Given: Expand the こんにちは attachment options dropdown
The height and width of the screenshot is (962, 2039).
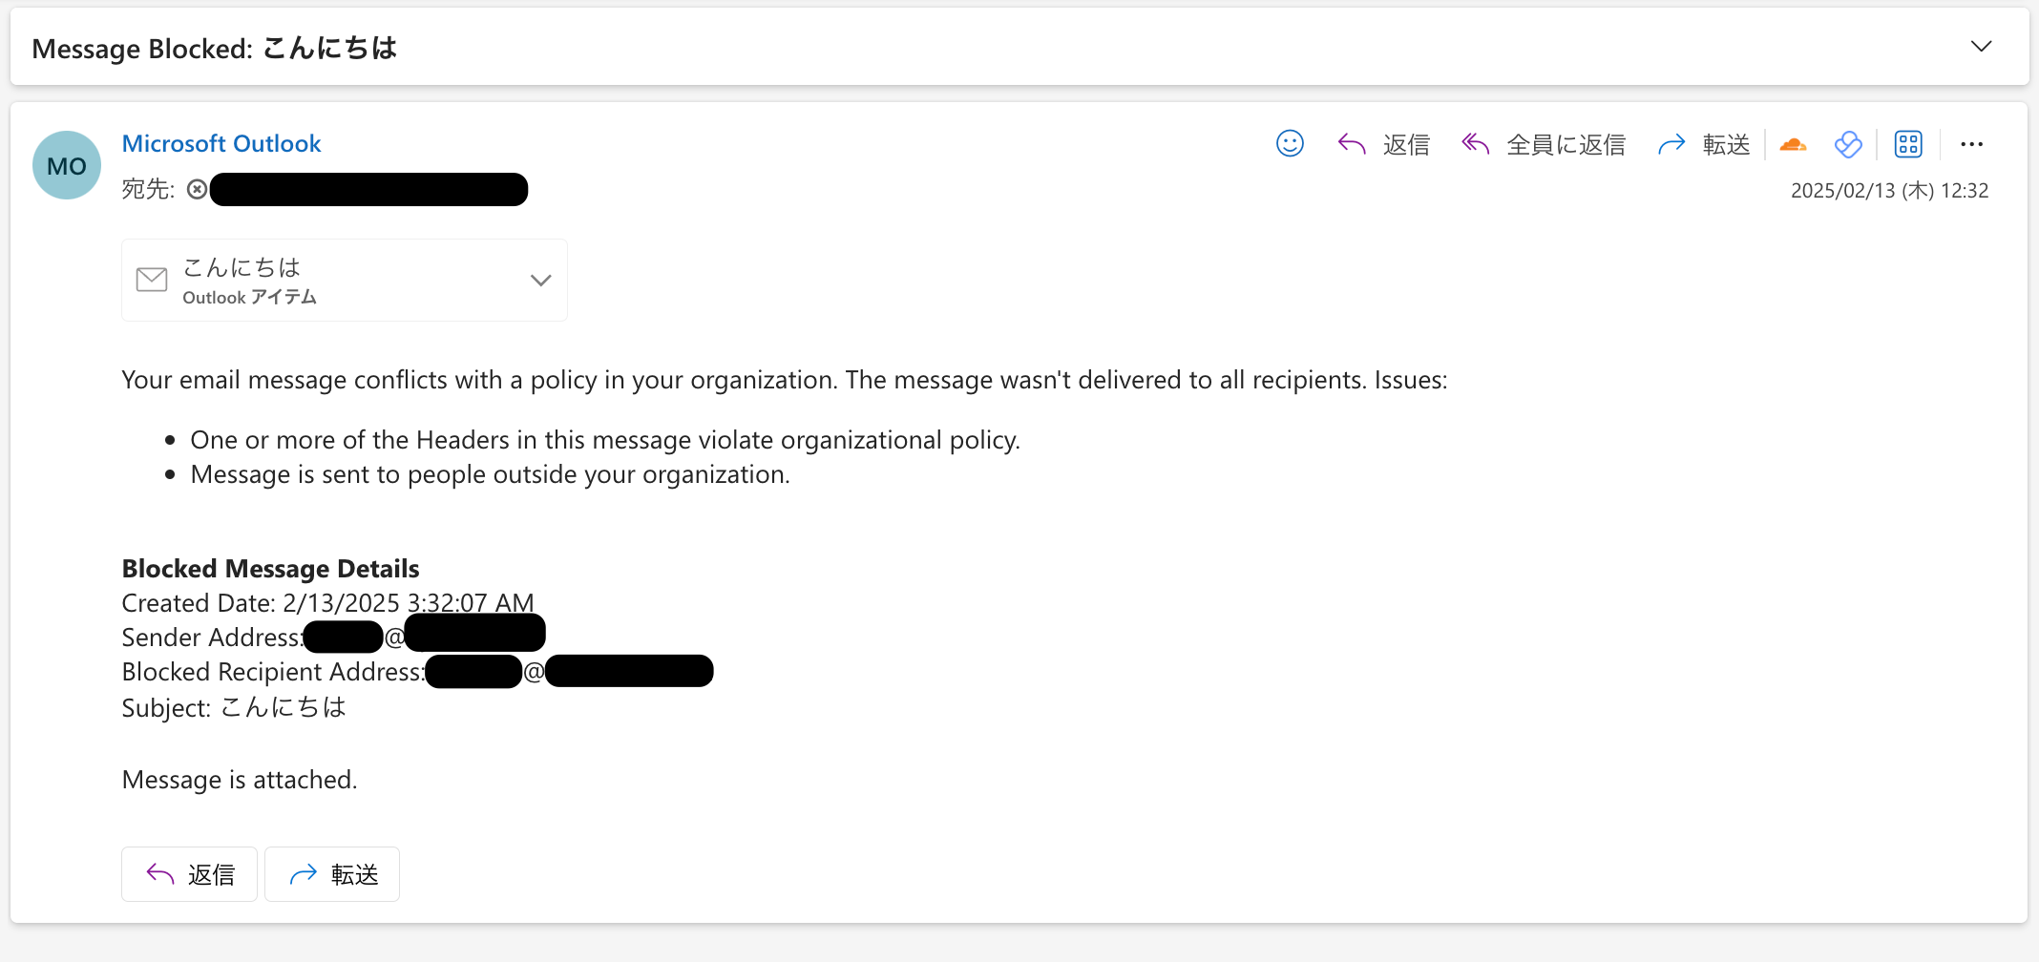Looking at the screenshot, I should (x=540, y=280).
